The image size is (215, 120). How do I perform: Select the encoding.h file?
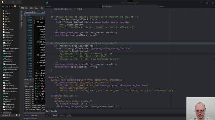(8, 56)
